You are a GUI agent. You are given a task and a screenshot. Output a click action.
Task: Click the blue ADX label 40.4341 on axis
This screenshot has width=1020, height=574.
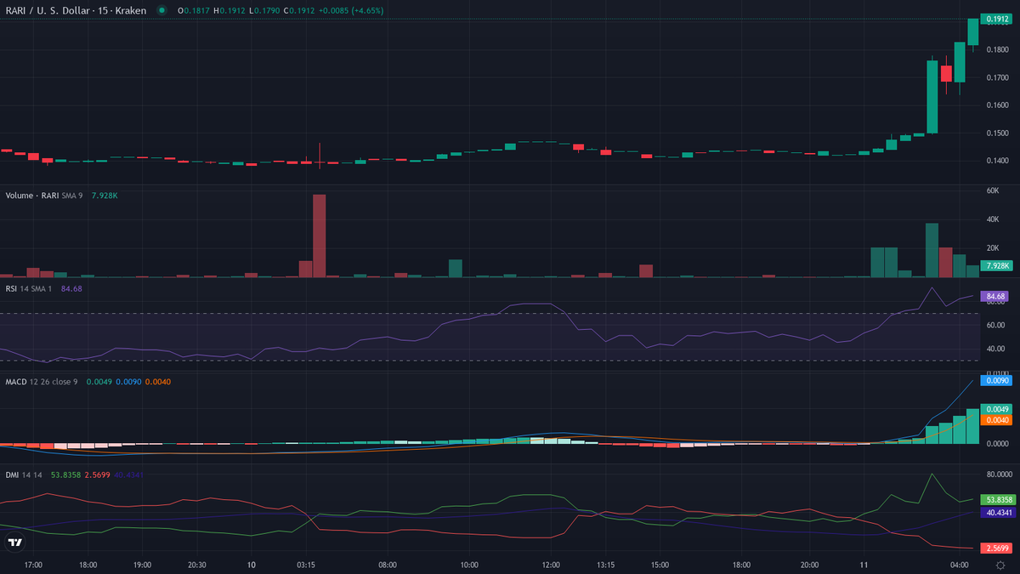996,513
